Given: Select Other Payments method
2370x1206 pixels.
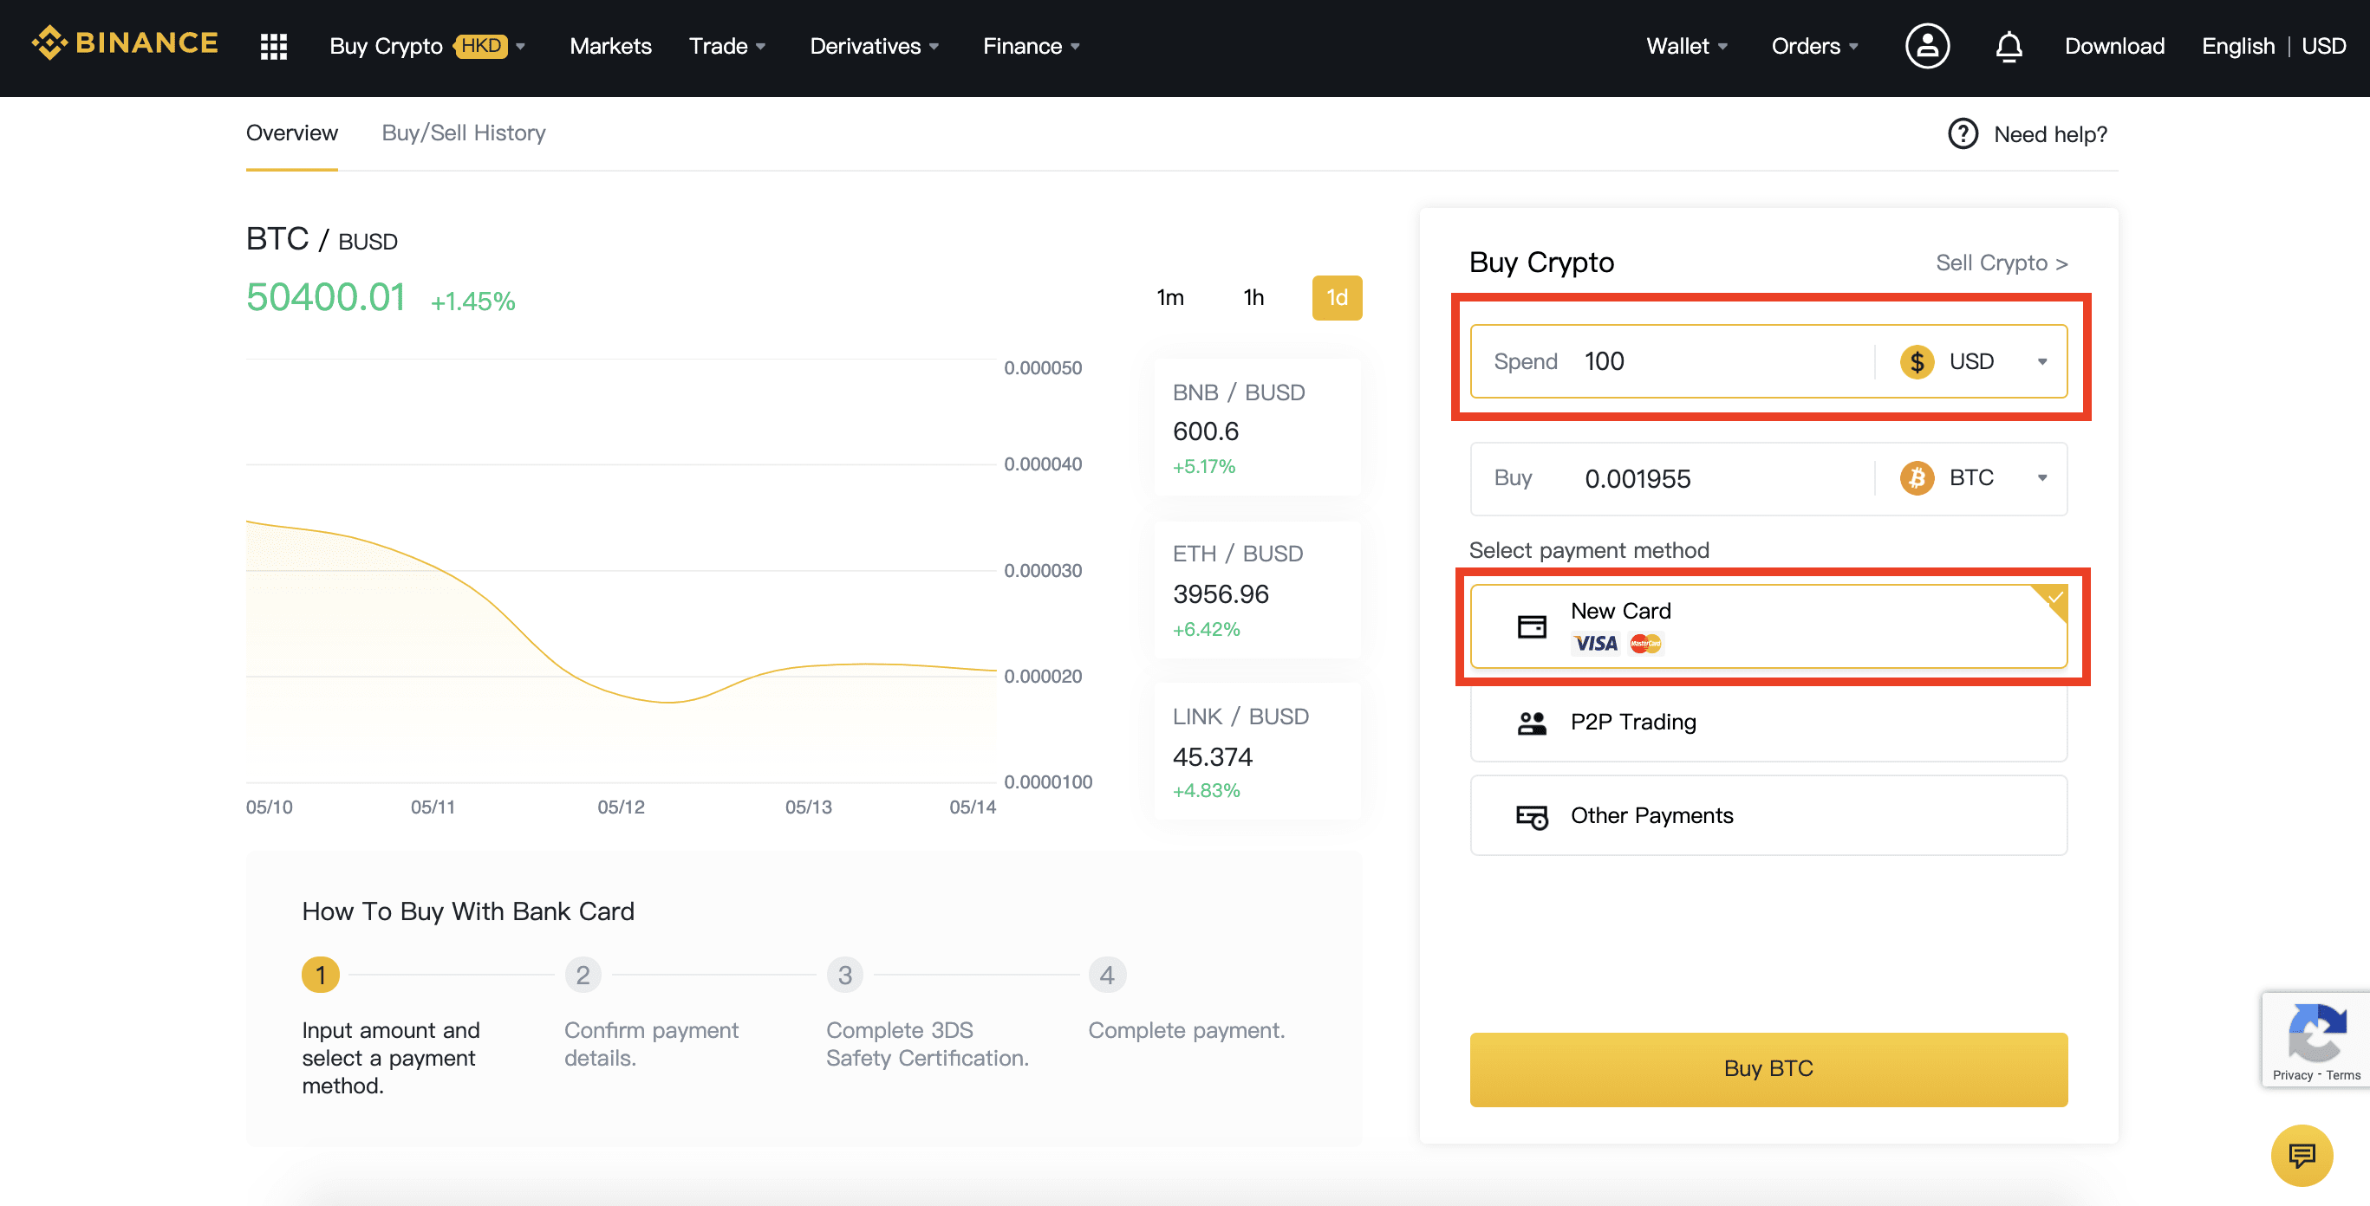Looking at the screenshot, I should click(1768, 816).
